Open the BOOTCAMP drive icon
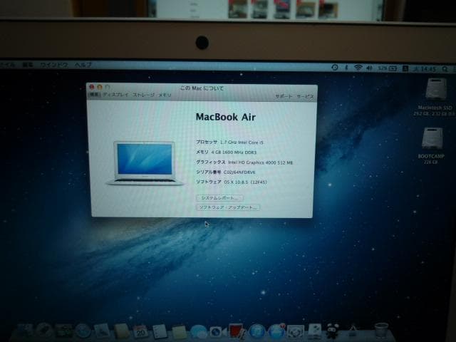The width and height of the screenshot is (456, 342). pyautogui.click(x=432, y=138)
